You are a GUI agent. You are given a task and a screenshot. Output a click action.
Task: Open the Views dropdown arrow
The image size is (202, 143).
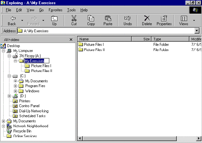(x=194, y=21)
